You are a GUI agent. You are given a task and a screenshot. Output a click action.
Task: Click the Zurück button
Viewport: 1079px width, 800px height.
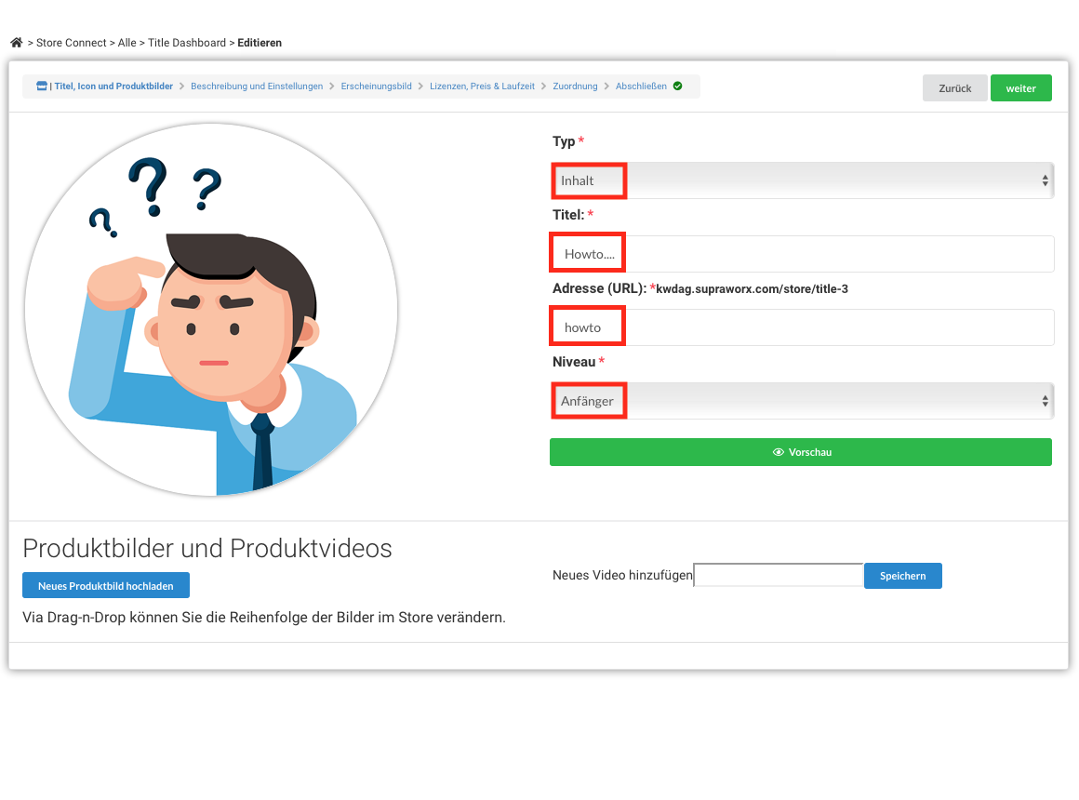click(955, 88)
